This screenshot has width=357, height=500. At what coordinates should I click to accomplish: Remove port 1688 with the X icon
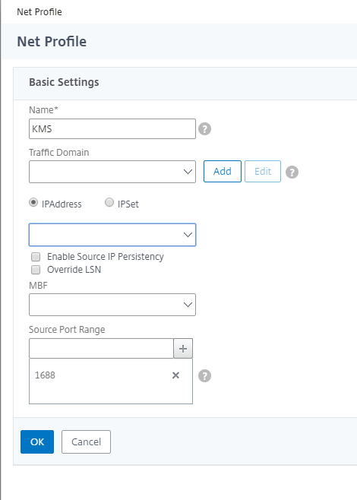coord(175,375)
